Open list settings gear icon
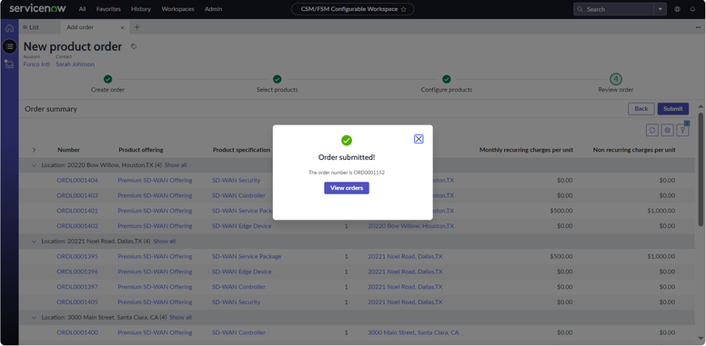Viewport: 706px width, 346px height. tap(668, 130)
